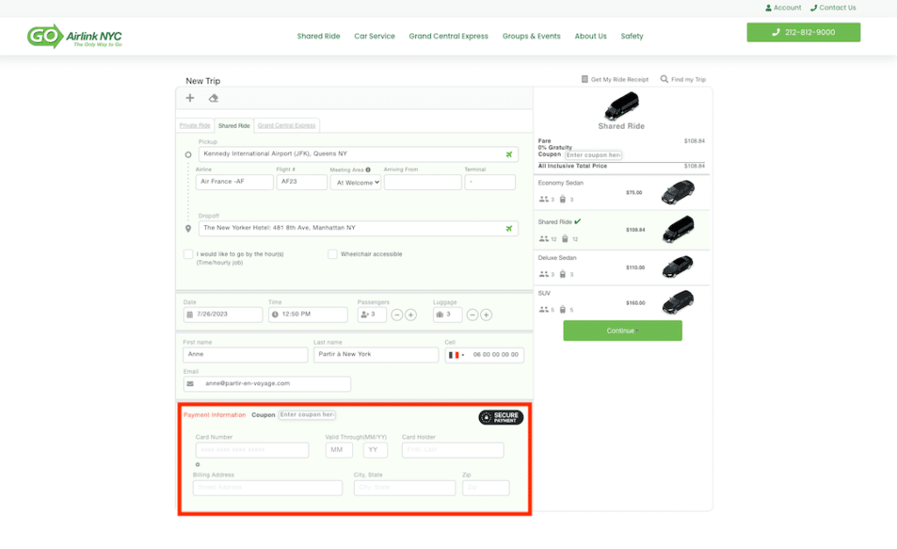Open the Meeting Area dropdown
897x549 pixels.
pyautogui.click(x=356, y=183)
